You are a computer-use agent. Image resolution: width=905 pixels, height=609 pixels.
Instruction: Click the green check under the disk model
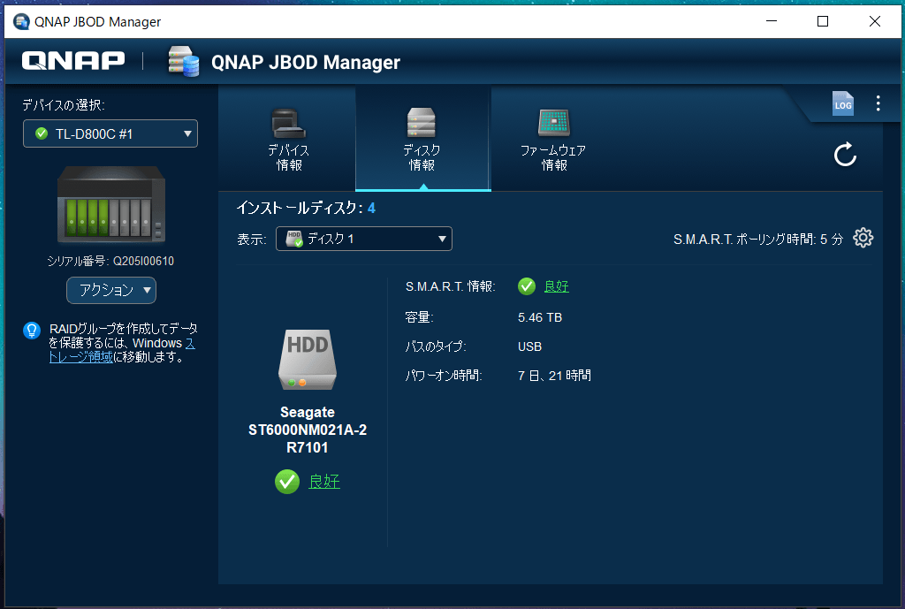coord(287,482)
